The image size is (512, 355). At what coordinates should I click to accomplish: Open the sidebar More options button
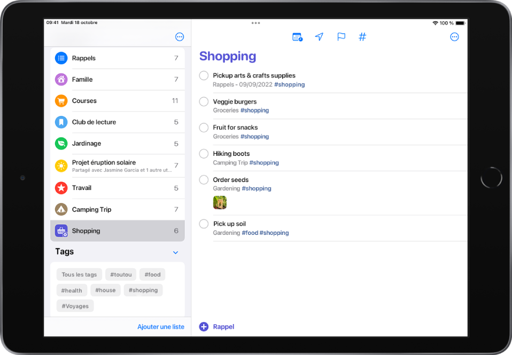pos(180,37)
